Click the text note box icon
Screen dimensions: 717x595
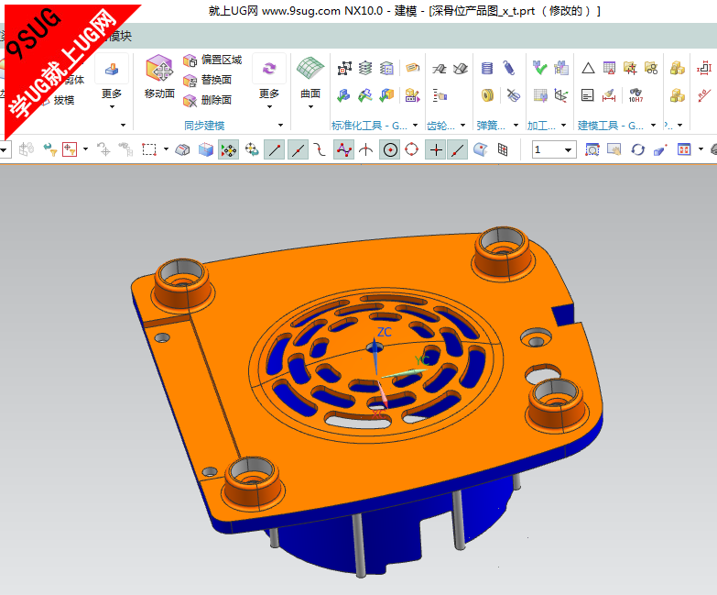point(588,95)
